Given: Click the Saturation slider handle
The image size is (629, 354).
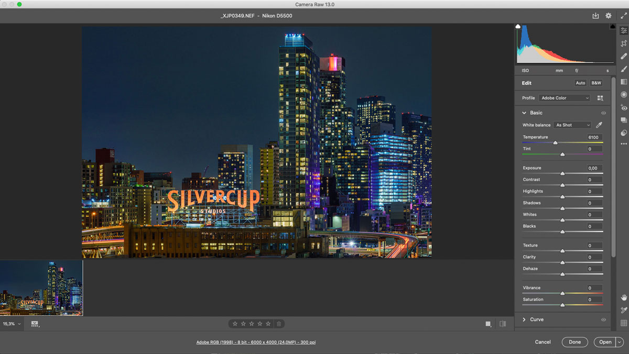Looking at the screenshot, I should tap(562, 305).
